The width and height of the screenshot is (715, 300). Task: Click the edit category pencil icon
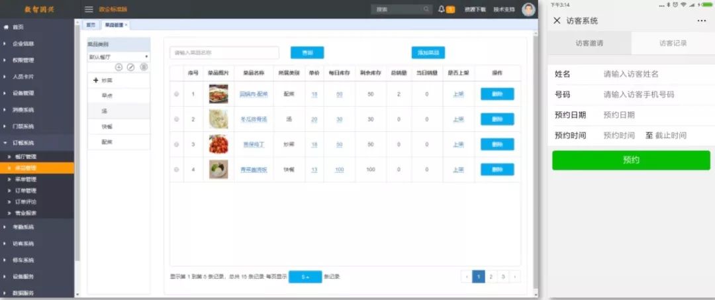(130, 67)
